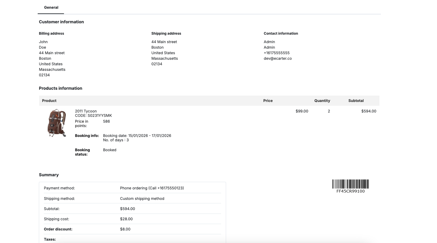The image size is (437, 243).
Task: Select product code S0231YYSMK text
Action: point(99,115)
